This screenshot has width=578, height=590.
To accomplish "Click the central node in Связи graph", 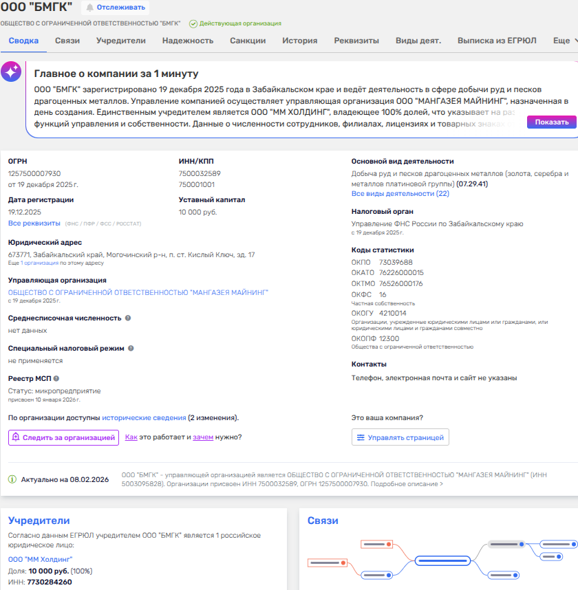I will click(442, 560).
